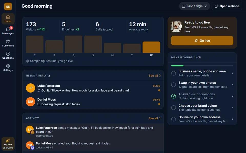
Task: Click the 5 Enquiries stat
Action: click(71, 26)
